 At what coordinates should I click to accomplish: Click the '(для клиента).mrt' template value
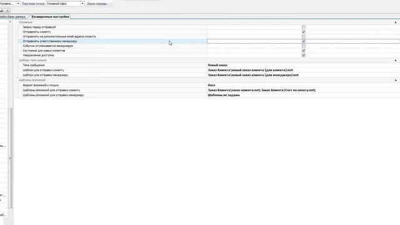tap(250, 70)
